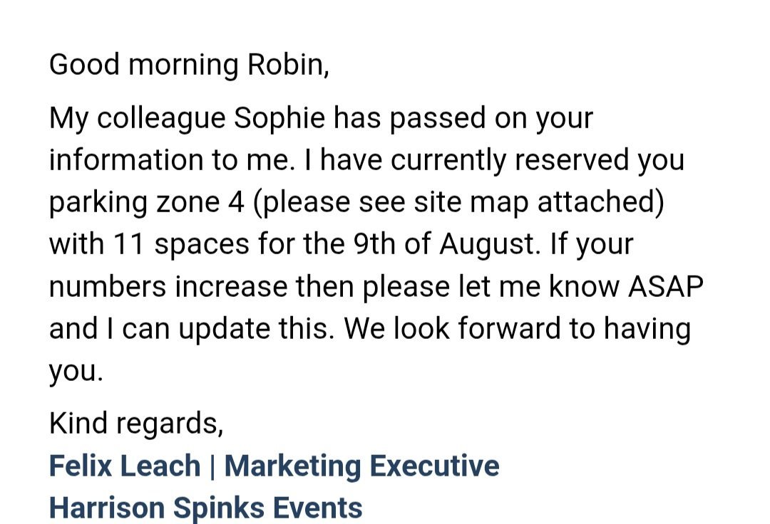Image resolution: width=770 pixels, height=524 pixels.
Task: Click the vertical bar separator in the signature
Action: [x=212, y=466]
